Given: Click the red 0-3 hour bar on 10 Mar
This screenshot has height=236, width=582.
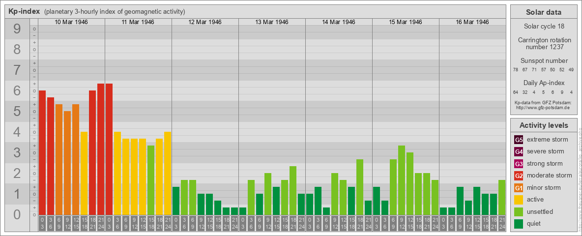Looking at the screenshot, I should tap(42, 152).
